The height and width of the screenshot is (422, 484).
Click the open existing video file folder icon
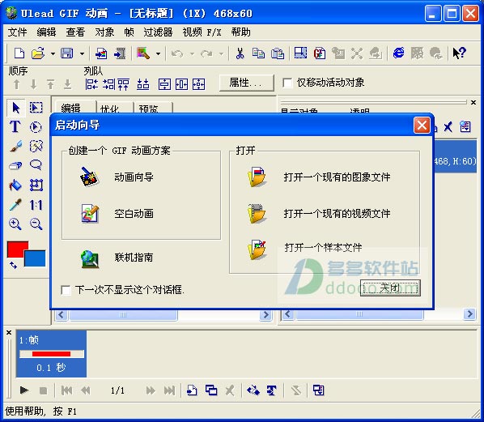pyautogui.click(x=257, y=214)
